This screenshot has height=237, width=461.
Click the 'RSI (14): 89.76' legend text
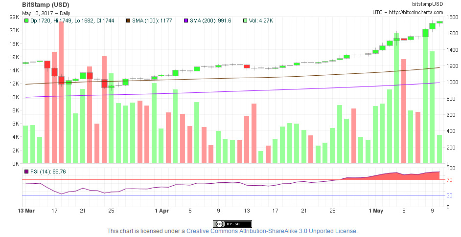(48, 172)
